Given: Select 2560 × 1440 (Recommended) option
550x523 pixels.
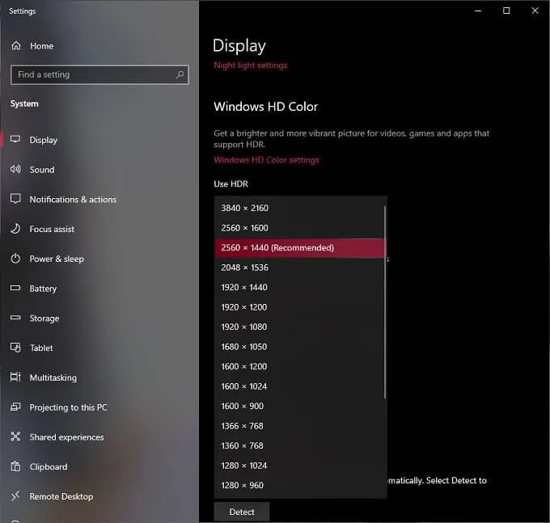Looking at the screenshot, I should (299, 248).
